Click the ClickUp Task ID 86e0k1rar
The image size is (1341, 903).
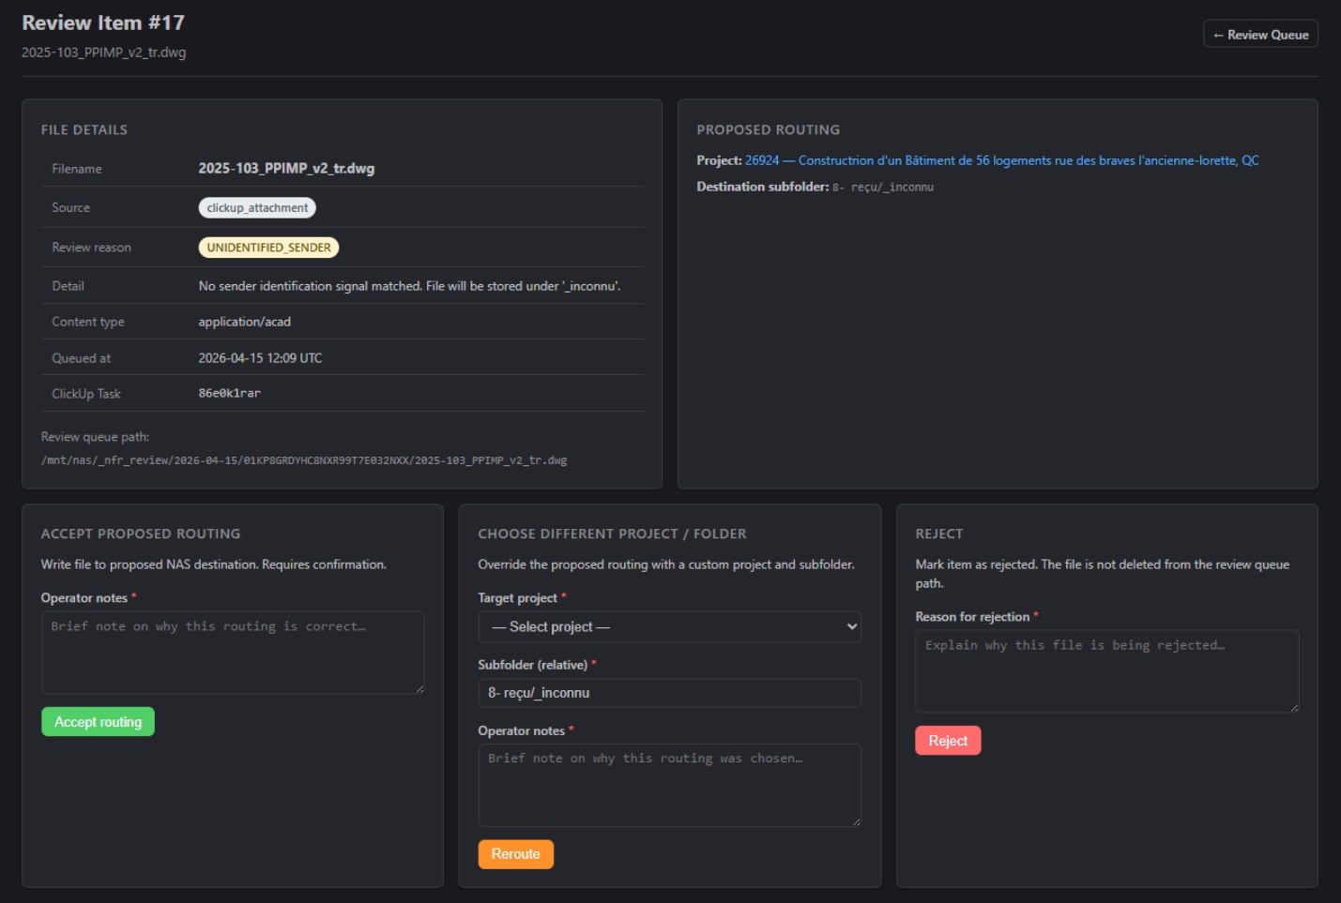click(229, 394)
